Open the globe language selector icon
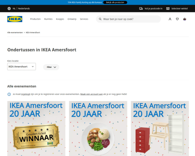The height and width of the screenshot is (156, 195). (x=9, y=9)
